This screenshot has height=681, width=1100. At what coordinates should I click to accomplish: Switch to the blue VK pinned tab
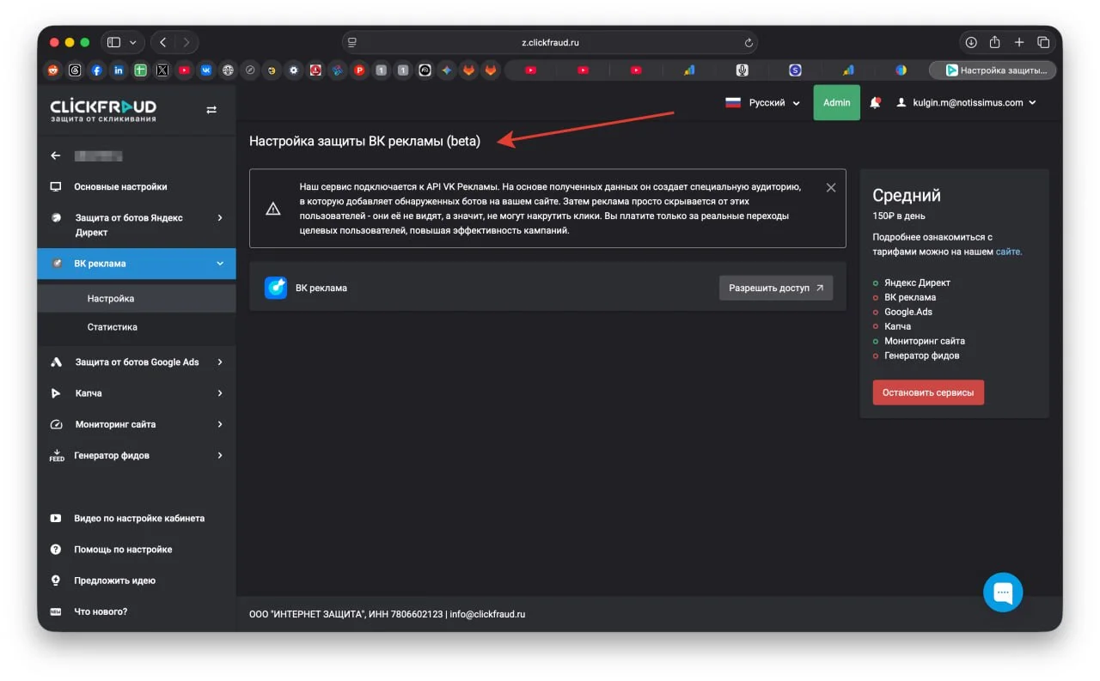click(206, 70)
